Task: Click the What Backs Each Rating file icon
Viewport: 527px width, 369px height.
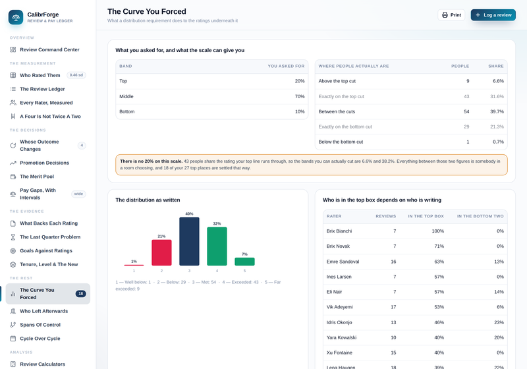Action: point(13,223)
